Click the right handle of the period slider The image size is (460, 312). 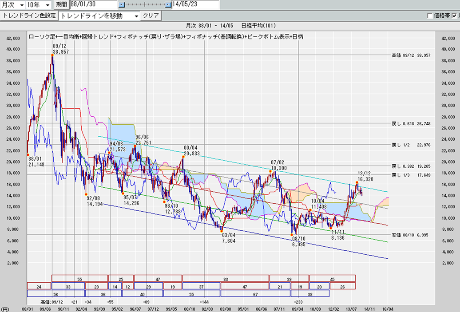tap(168, 5)
